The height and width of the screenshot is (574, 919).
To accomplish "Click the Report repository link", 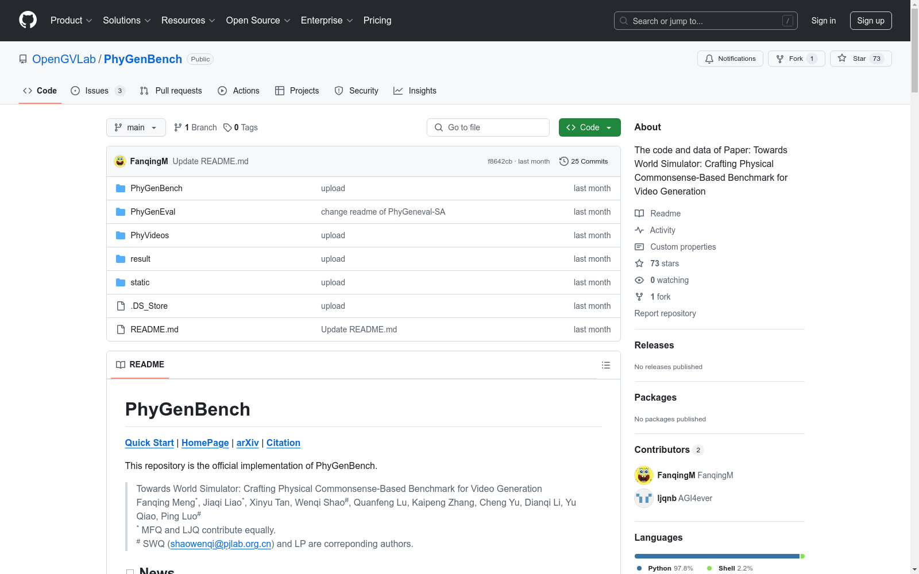I will pos(665,313).
